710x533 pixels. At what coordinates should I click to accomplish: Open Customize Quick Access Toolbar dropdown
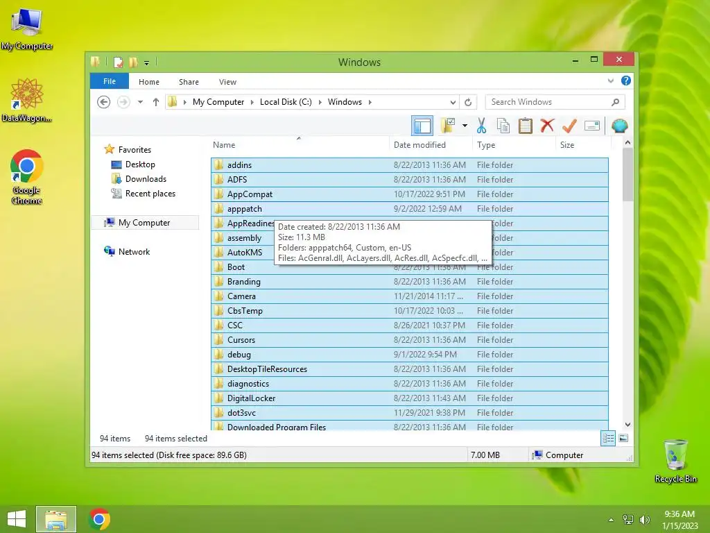coord(147,62)
